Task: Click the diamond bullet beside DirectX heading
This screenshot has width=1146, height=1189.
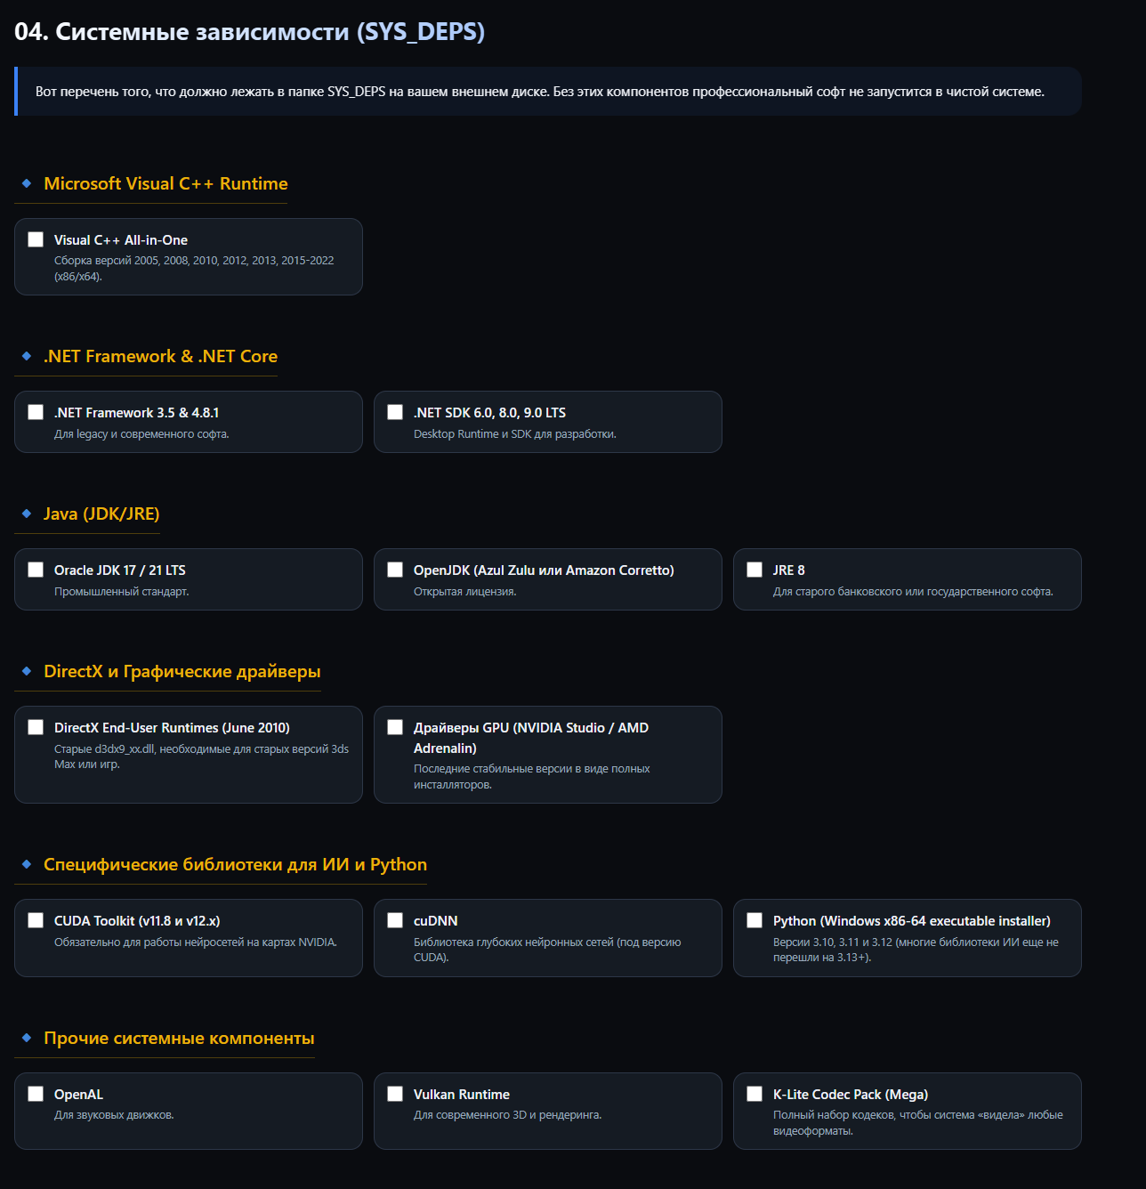Action: [x=27, y=671]
